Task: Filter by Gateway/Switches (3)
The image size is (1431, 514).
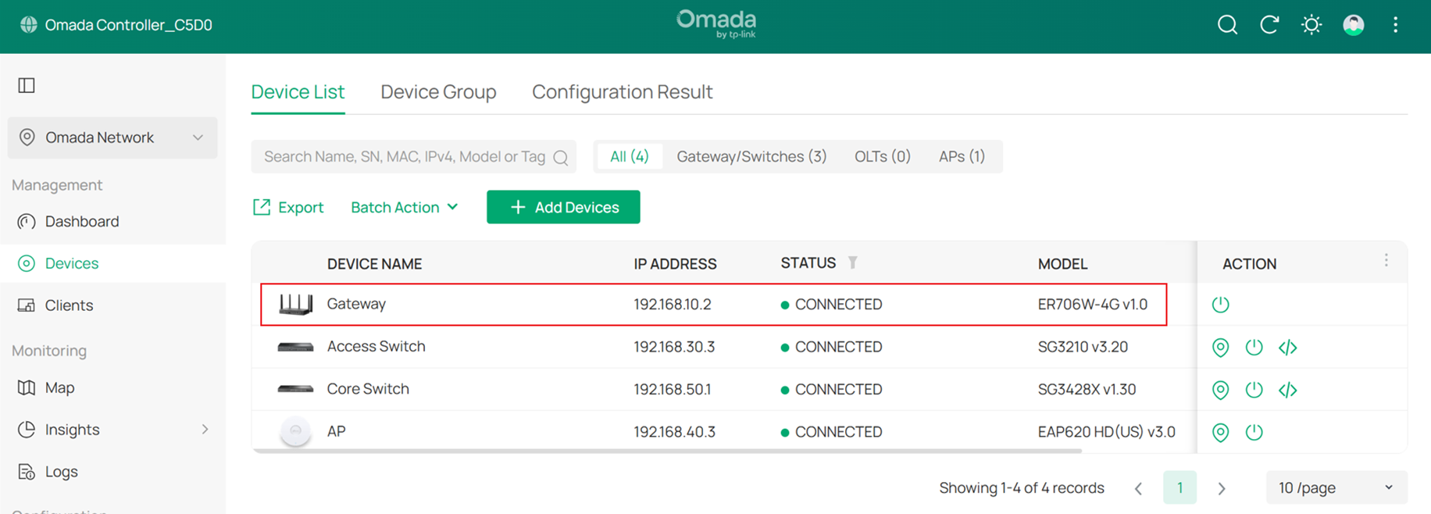Action: click(x=751, y=156)
